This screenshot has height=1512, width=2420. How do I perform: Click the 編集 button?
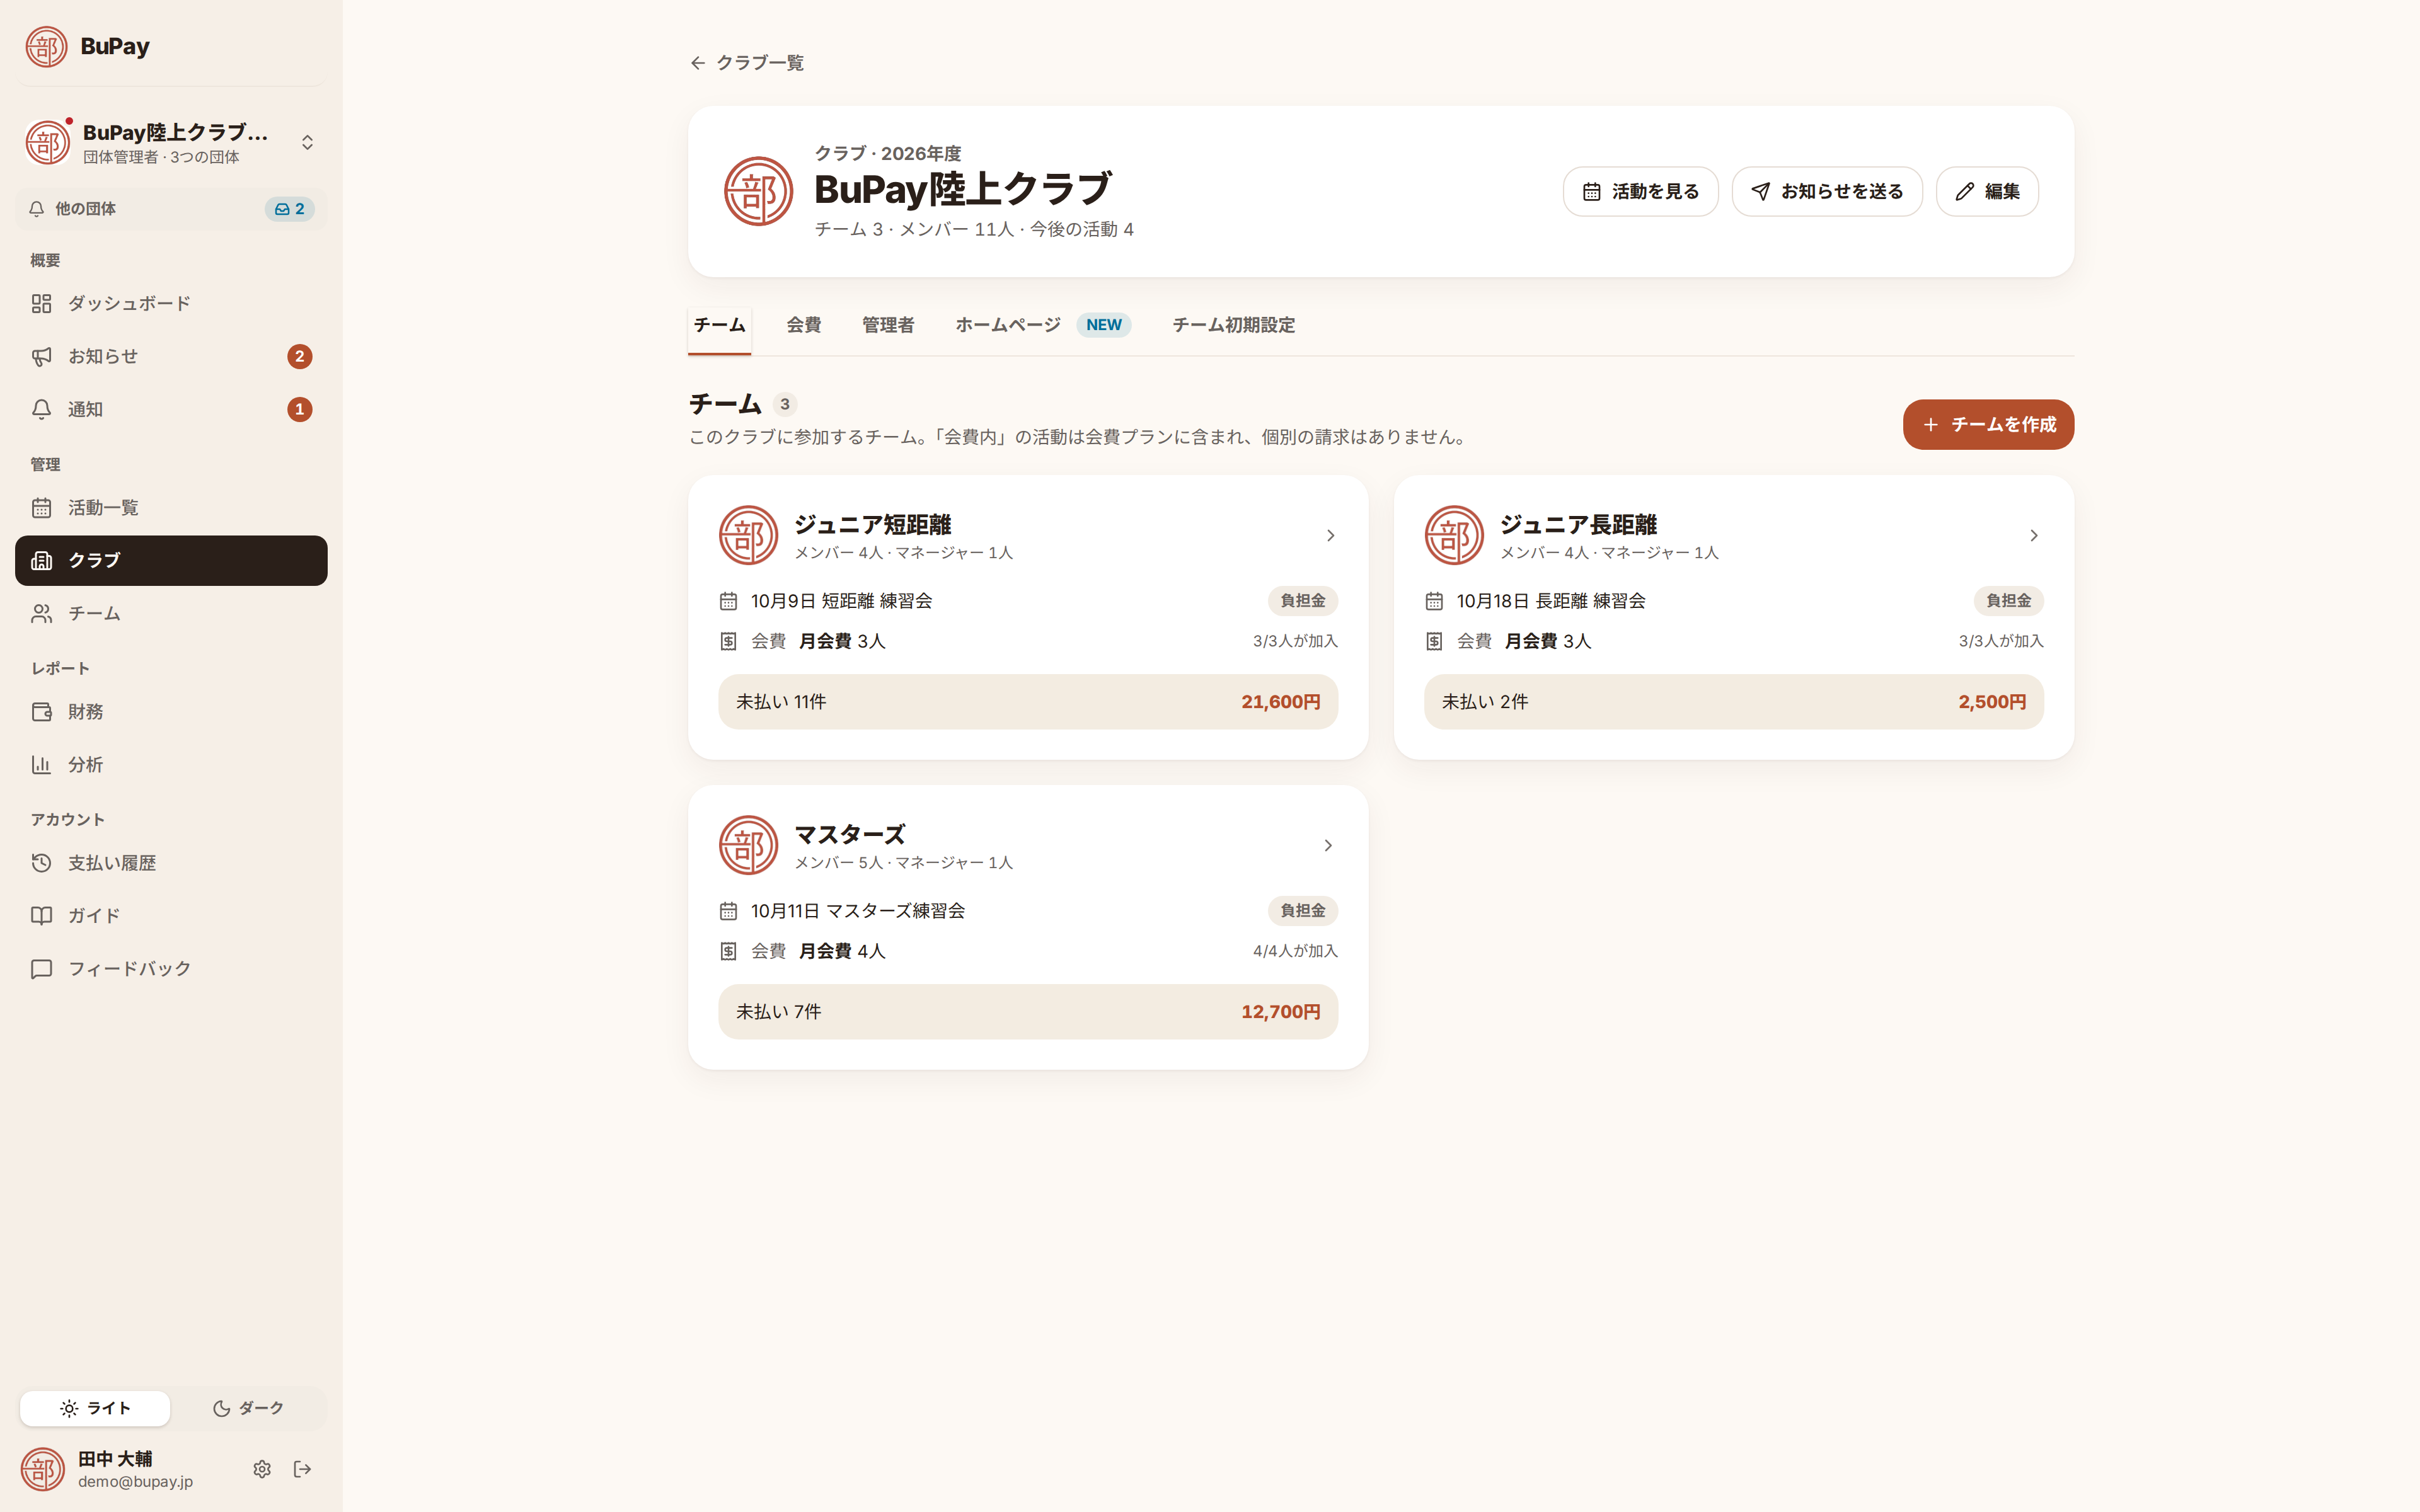(x=1987, y=191)
